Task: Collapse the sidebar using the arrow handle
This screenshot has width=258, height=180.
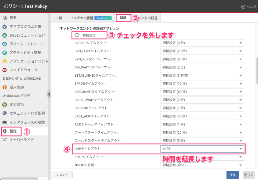Action: click(49, 94)
